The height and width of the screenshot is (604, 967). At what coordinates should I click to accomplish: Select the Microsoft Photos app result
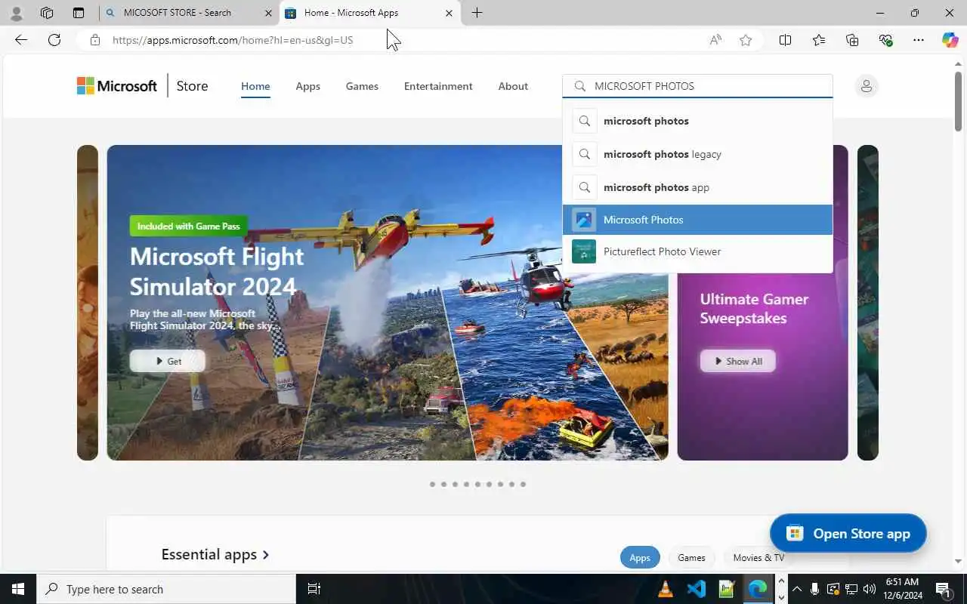coord(697,220)
